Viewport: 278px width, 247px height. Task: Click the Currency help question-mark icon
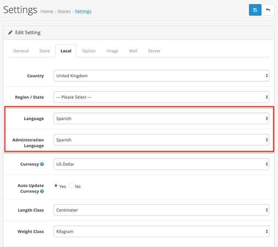click(x=42, y=164)
